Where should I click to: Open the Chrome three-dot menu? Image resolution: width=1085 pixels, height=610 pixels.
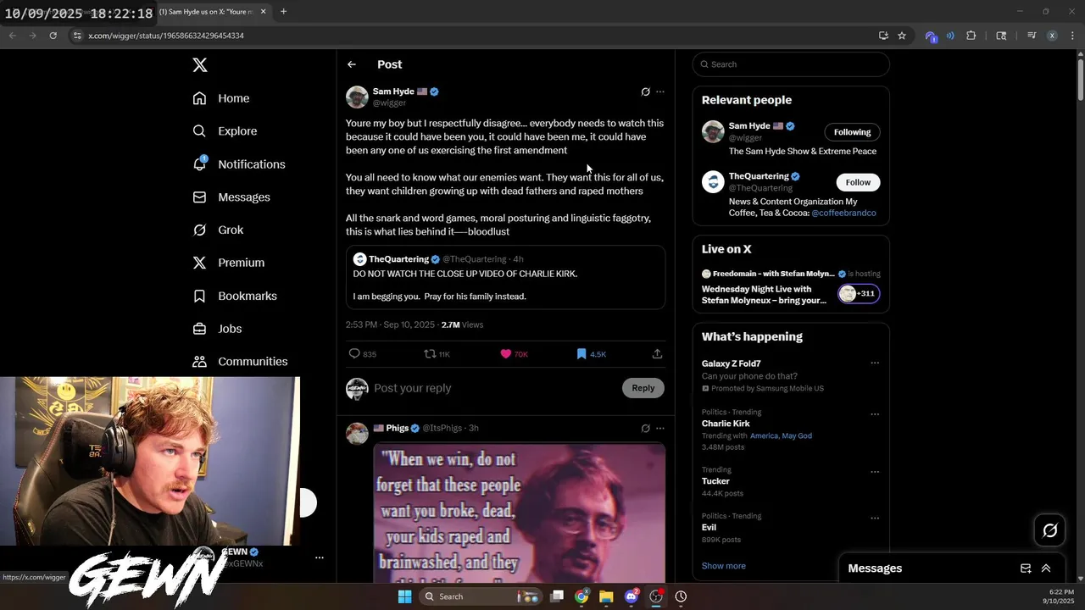tap(1073, 36)
